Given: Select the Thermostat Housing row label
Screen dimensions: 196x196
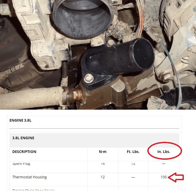Looking at the screenshot, I should coord(29,177).
